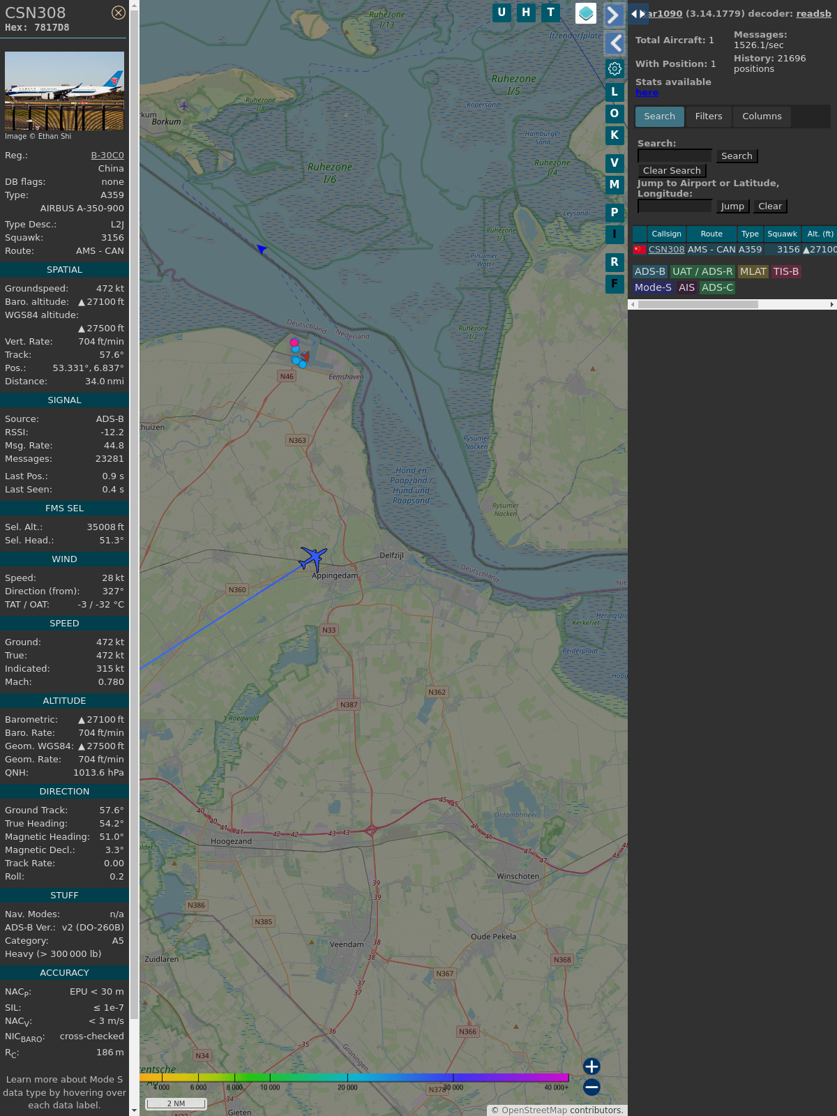Click the zoom out minus button
The image size is (837, 1116).
591,1087
